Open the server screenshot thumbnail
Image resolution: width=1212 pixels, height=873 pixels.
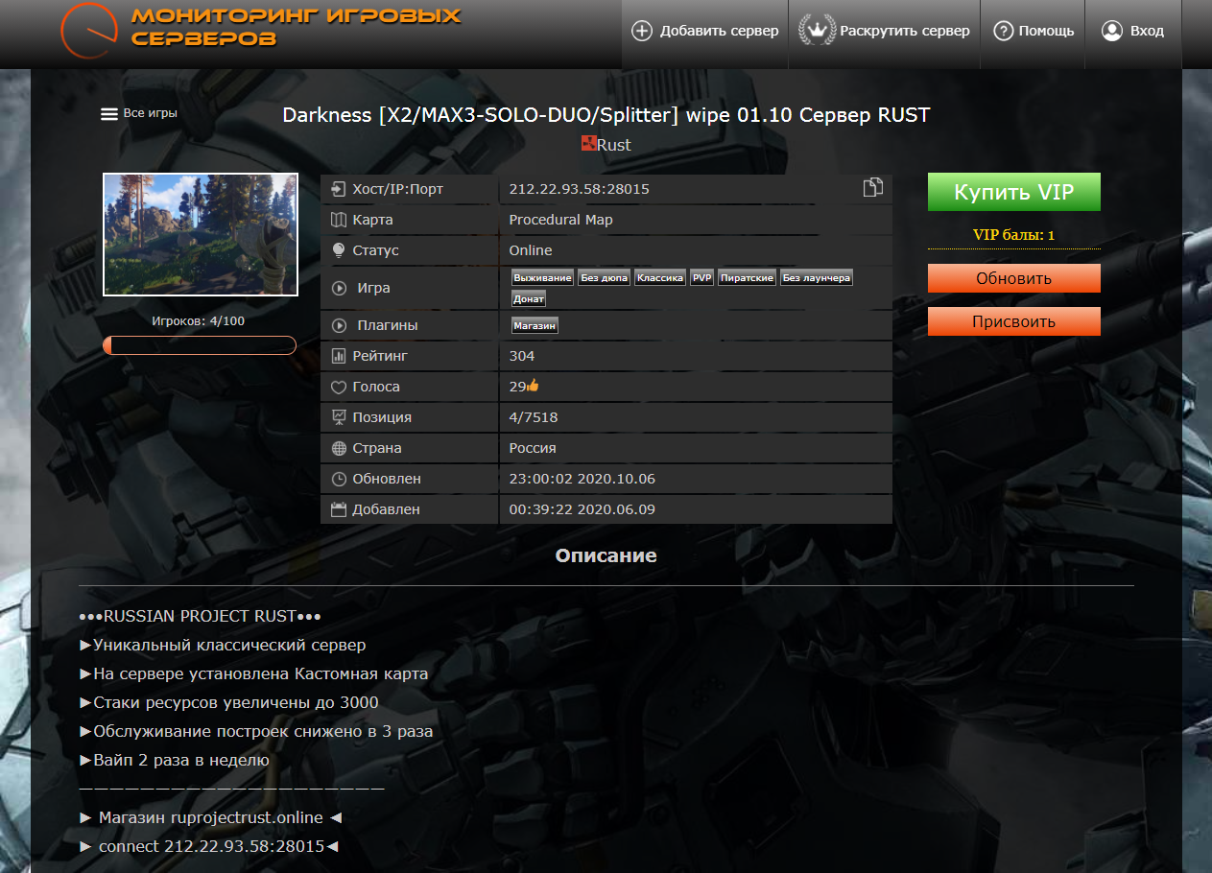click(200, 235)
